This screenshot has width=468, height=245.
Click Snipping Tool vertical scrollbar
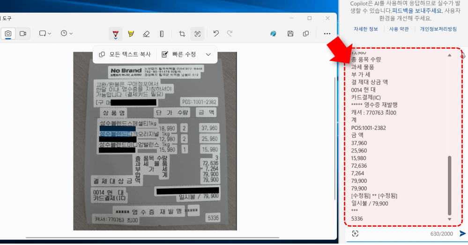(x=334, y=138)
